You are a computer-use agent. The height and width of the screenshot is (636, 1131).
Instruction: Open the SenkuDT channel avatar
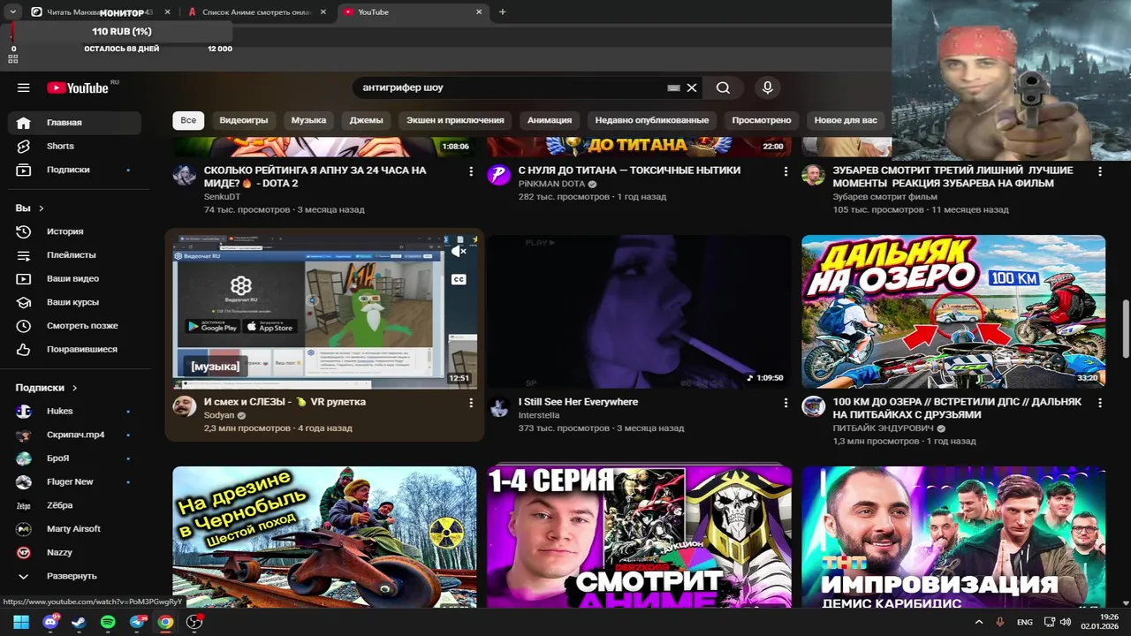184,174
